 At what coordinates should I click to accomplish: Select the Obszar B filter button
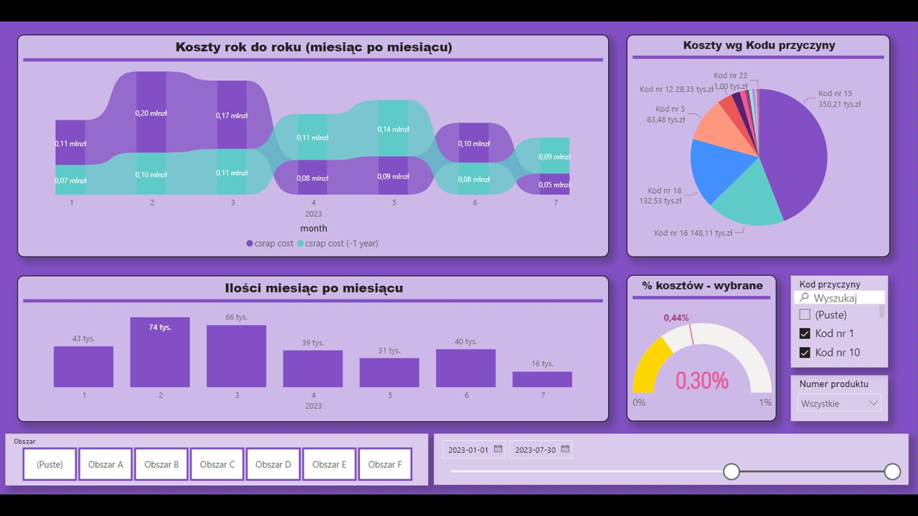pyautogui.click(x=161, y=464)
